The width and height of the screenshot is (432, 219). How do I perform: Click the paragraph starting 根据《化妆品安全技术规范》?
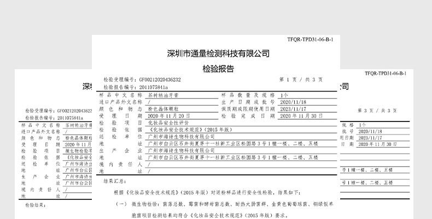pyautogui.click(x=207, y=193)
